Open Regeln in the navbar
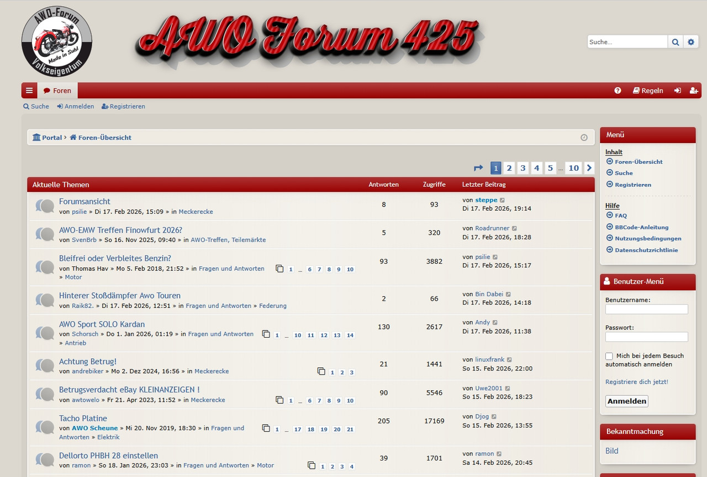This screenshot has width=707, height=477. coord(648,91)
